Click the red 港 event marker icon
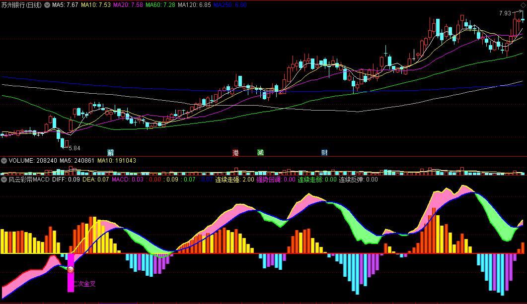This screenshot has width=527, height=304. [x=235, y=153]
